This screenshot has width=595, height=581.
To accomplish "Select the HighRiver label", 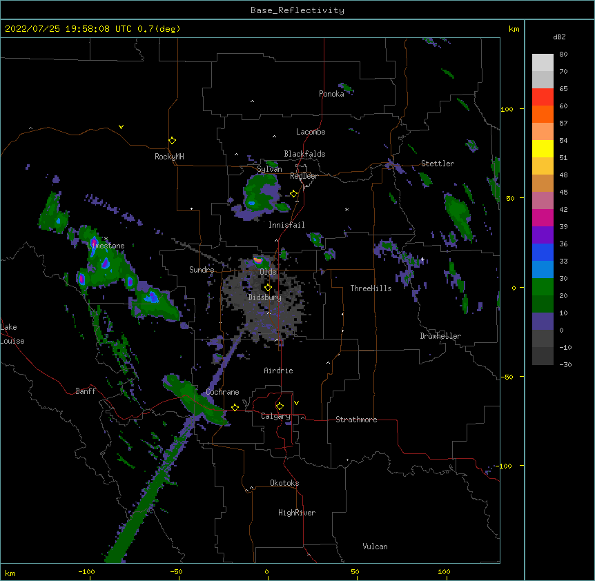I will pyautogui.click(x=297, y=513).
